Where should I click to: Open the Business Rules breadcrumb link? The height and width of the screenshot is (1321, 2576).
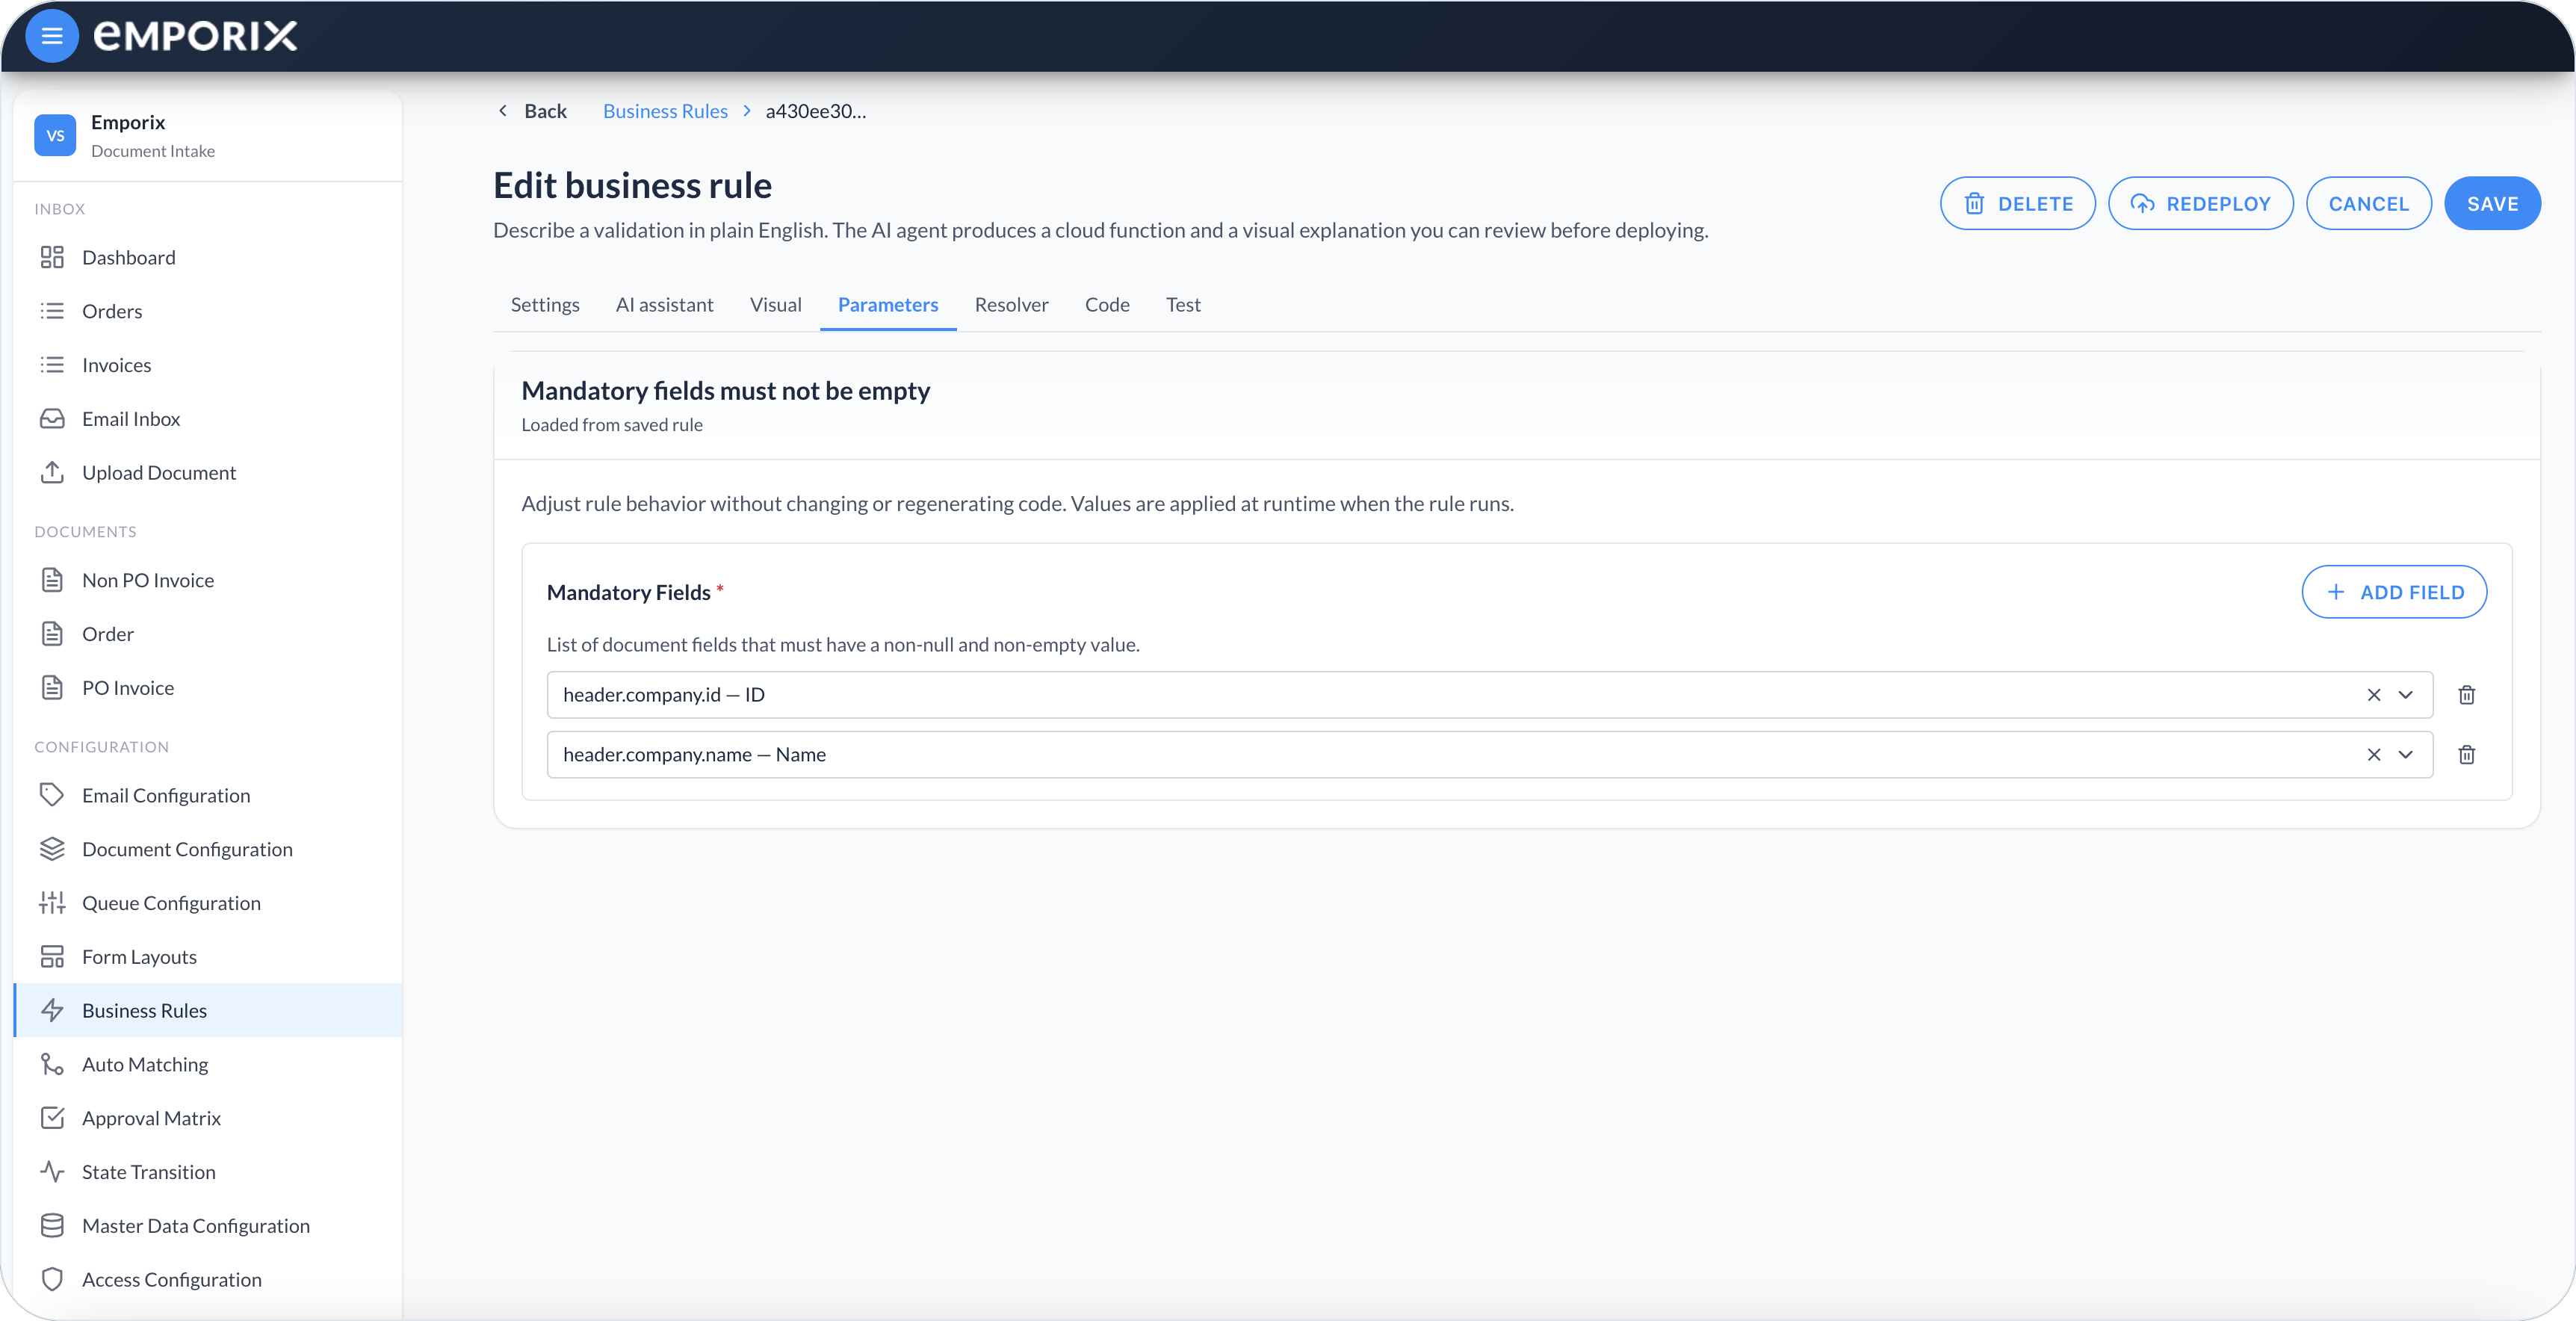(x=665, y=111)
